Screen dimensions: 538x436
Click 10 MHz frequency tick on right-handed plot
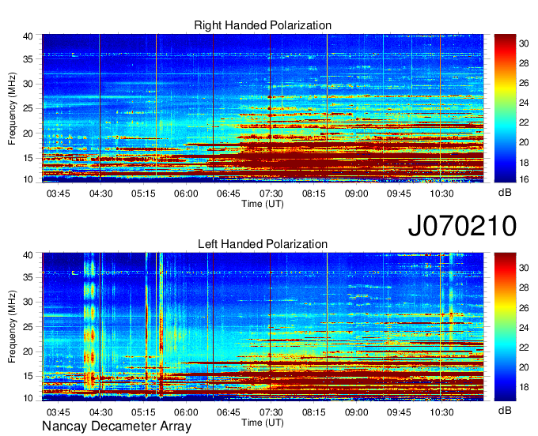(x=28, y=179)
